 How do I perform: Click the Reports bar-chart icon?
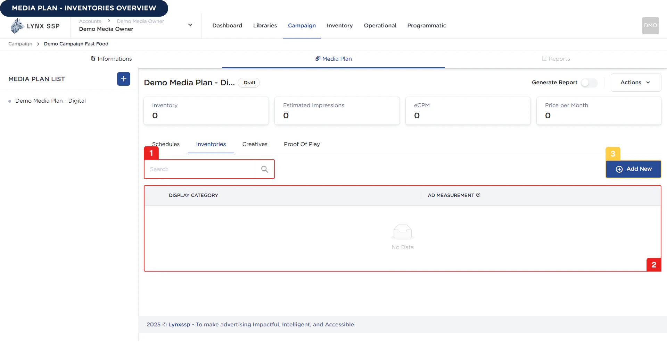coord(544,59)
